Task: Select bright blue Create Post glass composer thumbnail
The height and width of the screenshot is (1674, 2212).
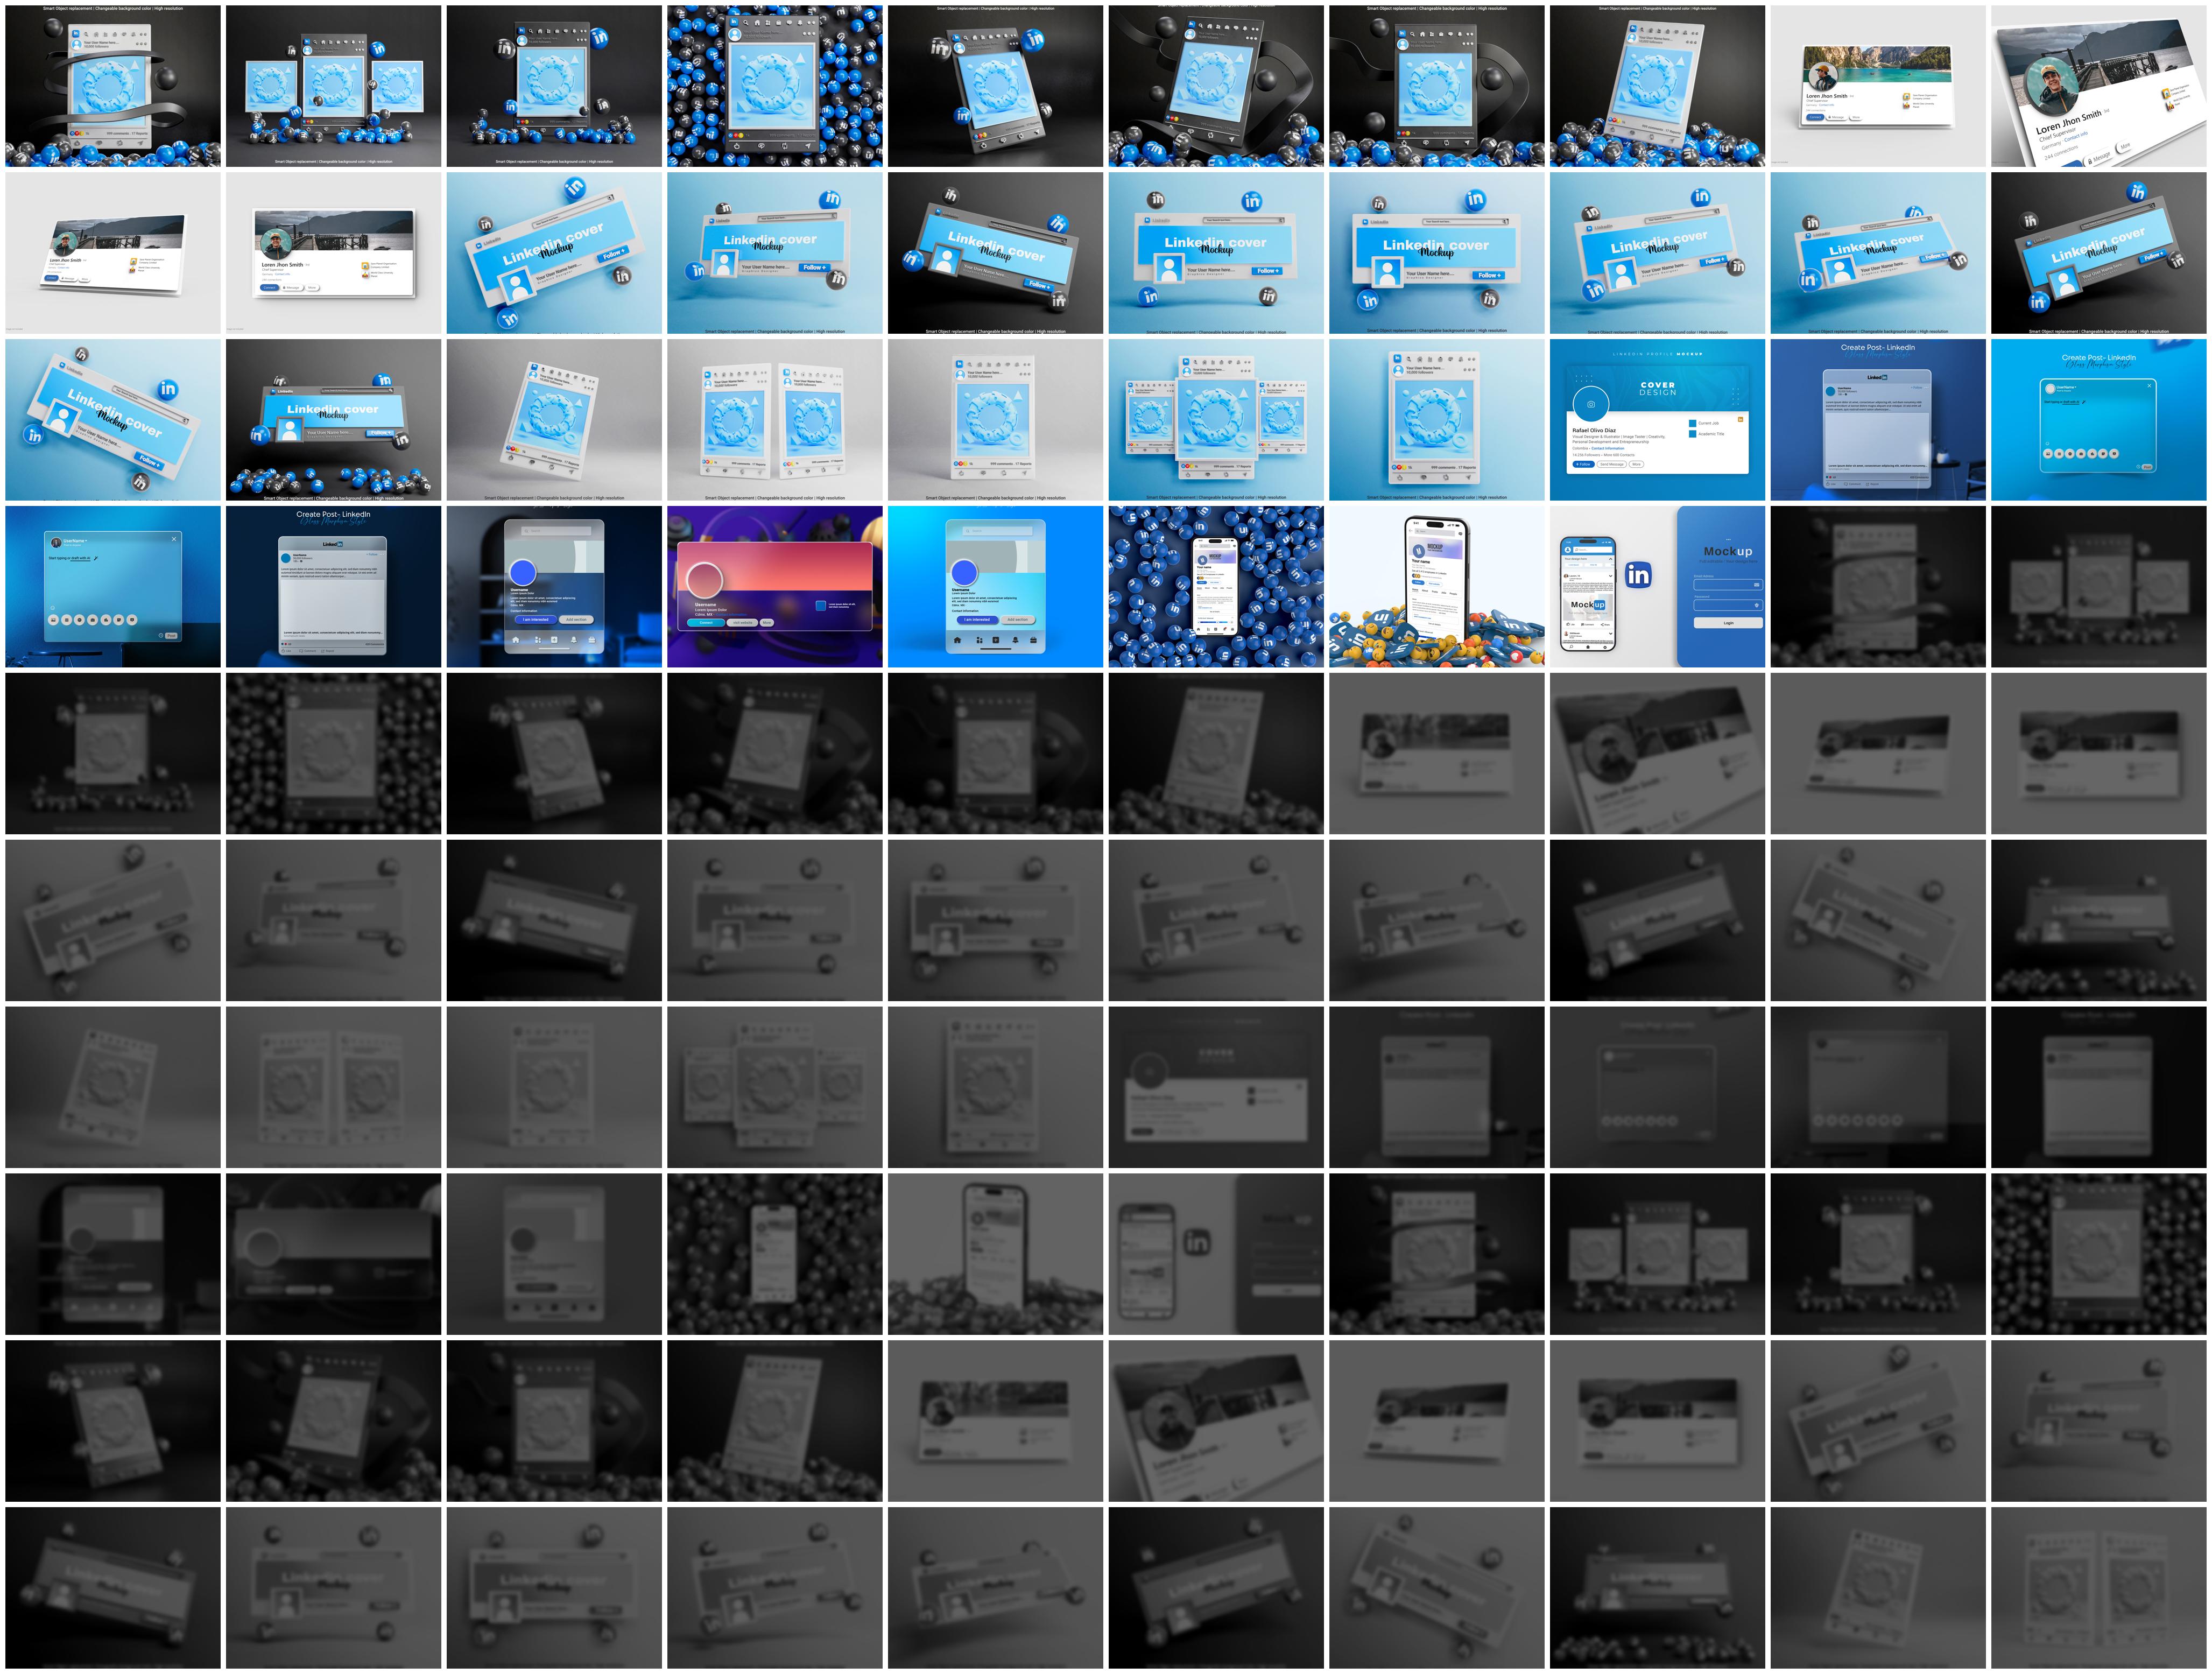Action: 2099,420
